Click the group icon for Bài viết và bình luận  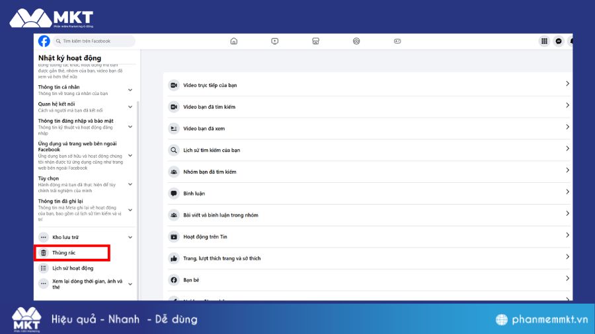tap(174, 215)
